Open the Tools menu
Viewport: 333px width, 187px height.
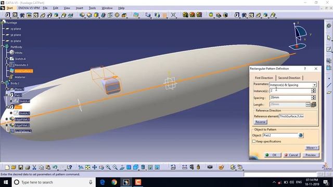[x=92, y=8]
